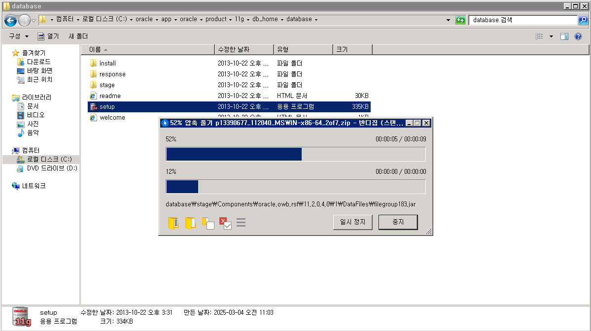The width and height of the screenshot is (591, 331).
Task: Click the search magnifier icon
Action: pyautogui.click(x=583, y=20)
